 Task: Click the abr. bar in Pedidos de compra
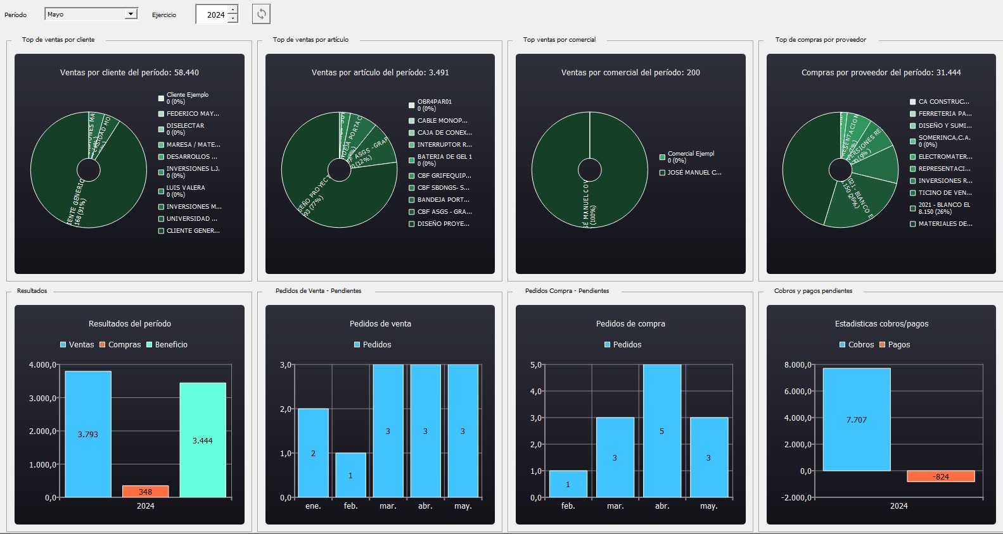(662, 430)
